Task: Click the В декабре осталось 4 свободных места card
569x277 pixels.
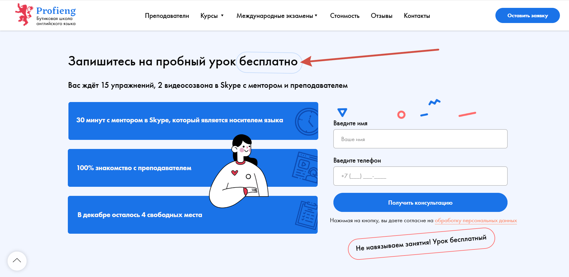Action: 193,215
